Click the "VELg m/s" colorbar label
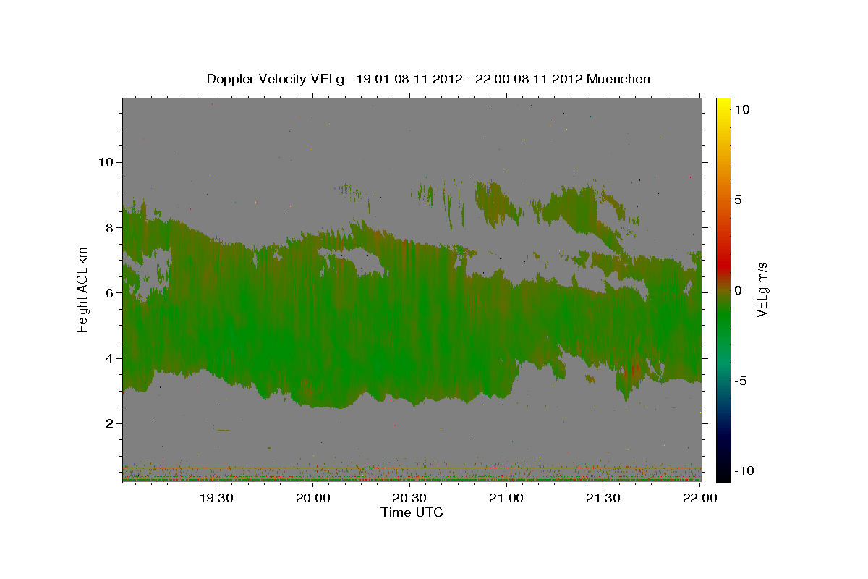The image size is (868, 579). 762,289
